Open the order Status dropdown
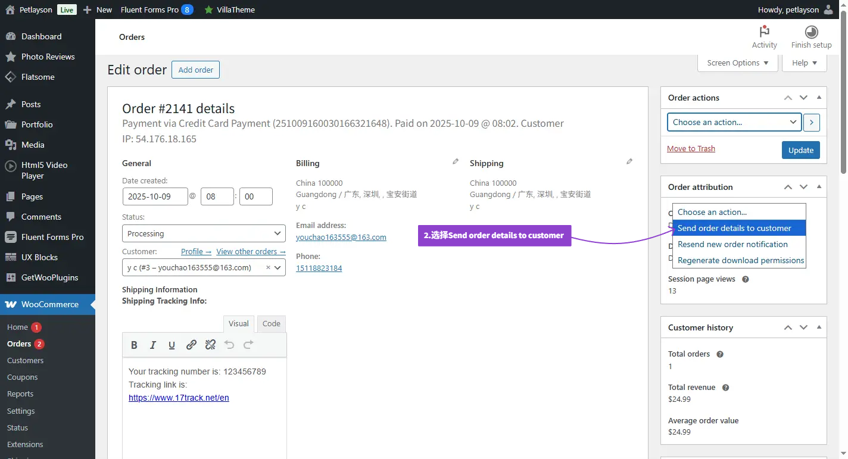Viewport: 848px width, 459px height. pyautogui.click(x=204, y=233)
